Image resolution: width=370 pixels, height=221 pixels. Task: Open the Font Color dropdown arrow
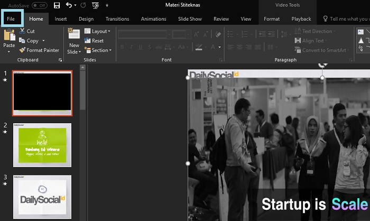click(x=220, y=47)
